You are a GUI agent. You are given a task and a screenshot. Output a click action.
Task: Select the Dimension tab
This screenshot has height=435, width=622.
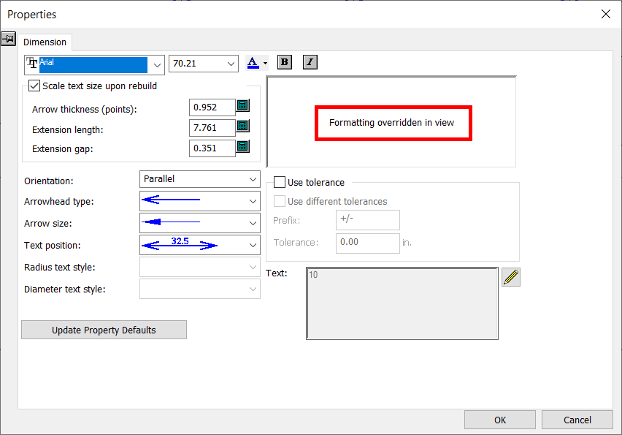tap(45, 42)
